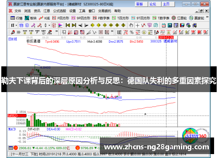This screenshot has height=158, width=218.
Task: Click the 极反通道 indicator label
Action: click(34, 41)
